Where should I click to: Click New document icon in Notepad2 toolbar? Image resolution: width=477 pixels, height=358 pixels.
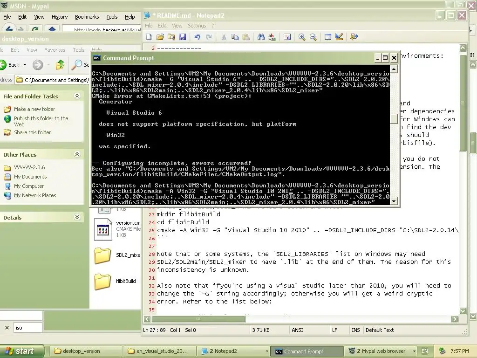tap(149, 37)
